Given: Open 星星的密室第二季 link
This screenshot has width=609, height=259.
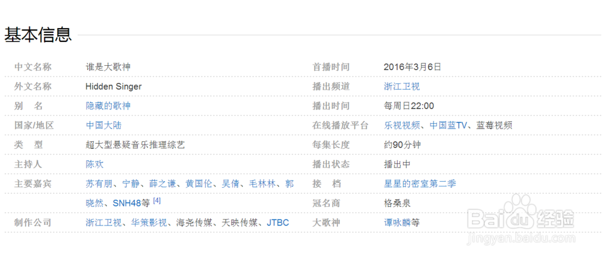Looking at the screenshot, I should (x=420, y=183).
